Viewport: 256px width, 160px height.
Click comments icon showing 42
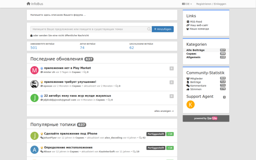(x=140, y=138)
